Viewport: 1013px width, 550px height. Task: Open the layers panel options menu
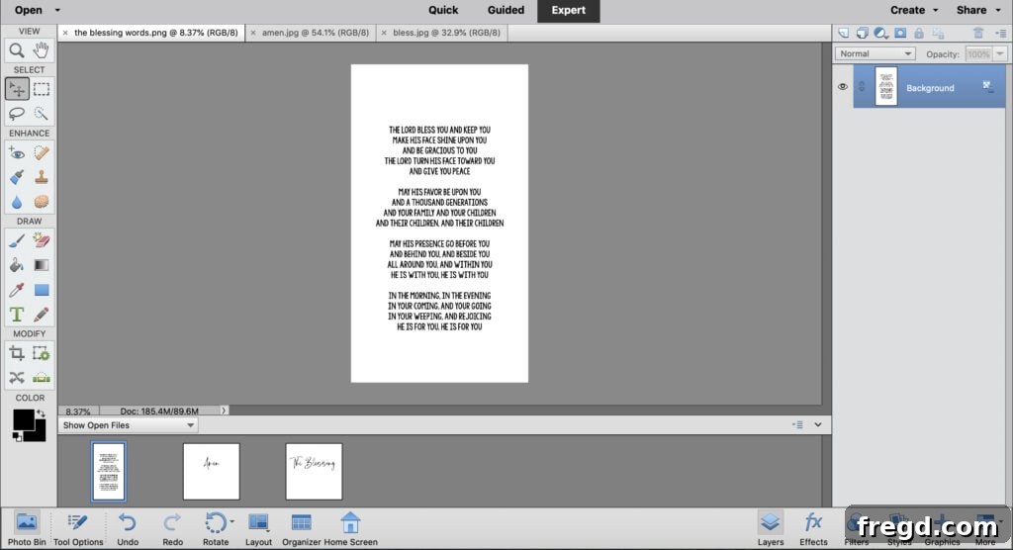point(1000,33)
